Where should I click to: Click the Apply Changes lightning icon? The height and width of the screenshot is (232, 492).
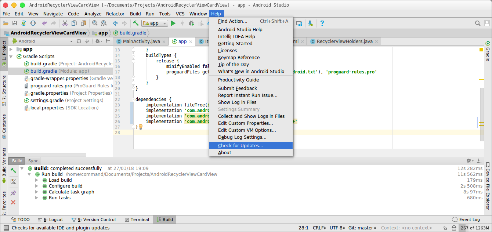click(182, 23)
